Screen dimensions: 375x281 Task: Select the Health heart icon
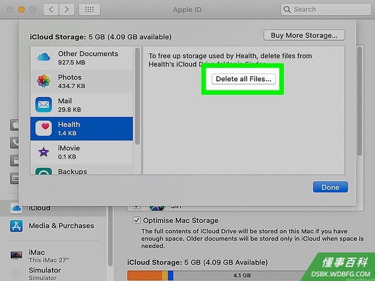pyautogui.click(x=43, y=128)
